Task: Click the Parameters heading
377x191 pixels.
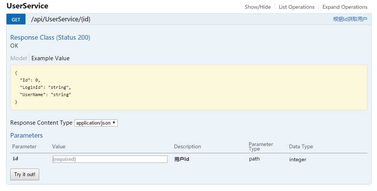Action: pos(26,135)
